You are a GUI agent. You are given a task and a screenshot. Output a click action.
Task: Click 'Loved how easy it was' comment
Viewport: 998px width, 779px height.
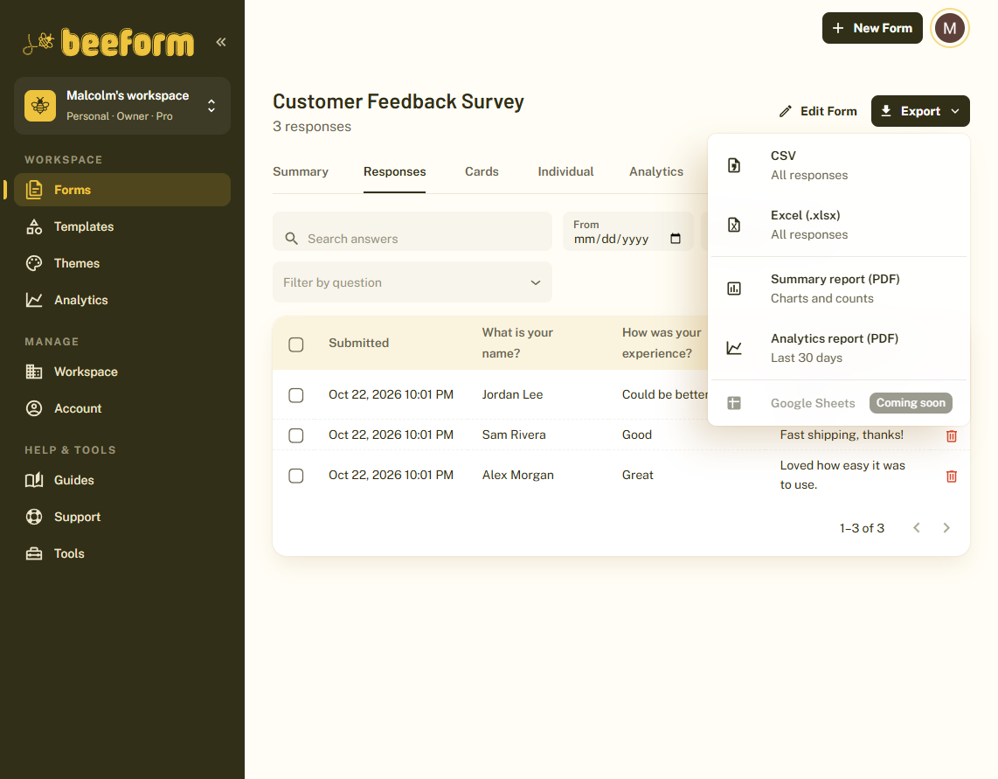(842, 475)
